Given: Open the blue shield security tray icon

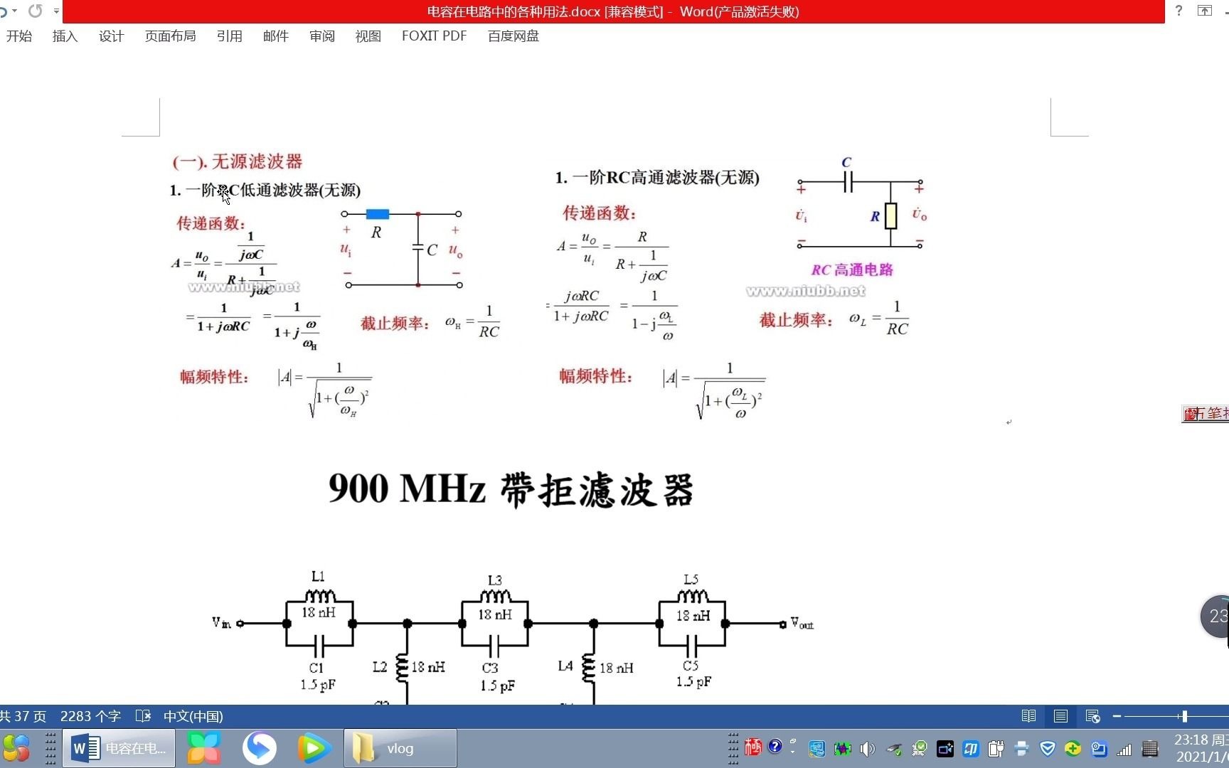Looking at the screenshot, I should (1048, 749).
